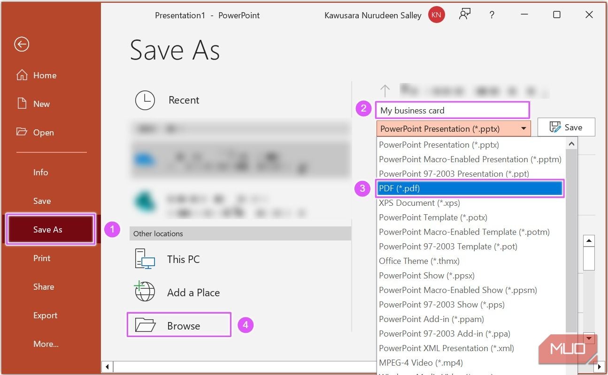Open the Open file page
Image resolution: width=608 pixels, height=375 pixels.
click(35, 133)
